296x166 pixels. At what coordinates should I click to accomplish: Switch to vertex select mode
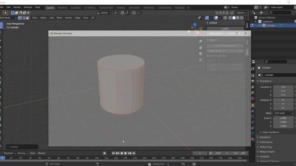(20, 18)
